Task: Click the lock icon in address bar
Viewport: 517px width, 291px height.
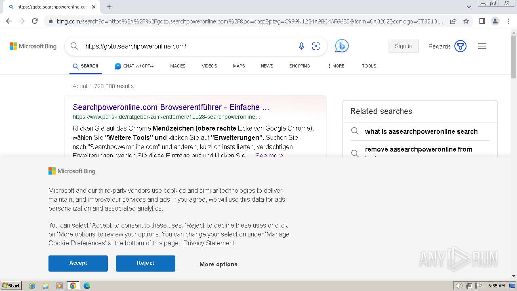Action: click(50, 21)
